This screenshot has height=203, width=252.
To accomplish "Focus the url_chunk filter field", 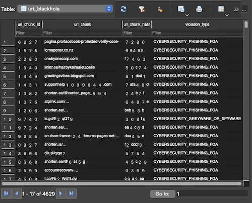I will click(x=82, y=33).
